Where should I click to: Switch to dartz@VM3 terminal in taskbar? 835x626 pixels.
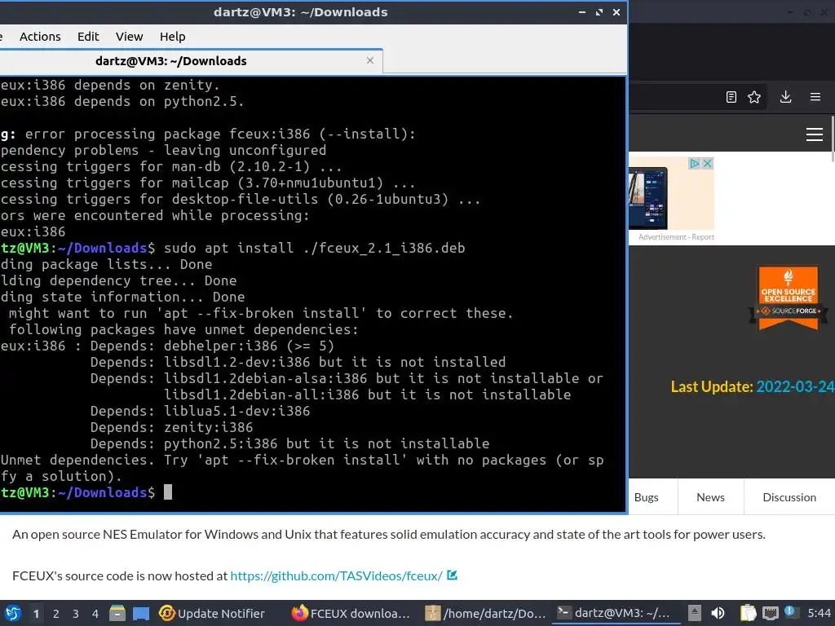point(616,613)
